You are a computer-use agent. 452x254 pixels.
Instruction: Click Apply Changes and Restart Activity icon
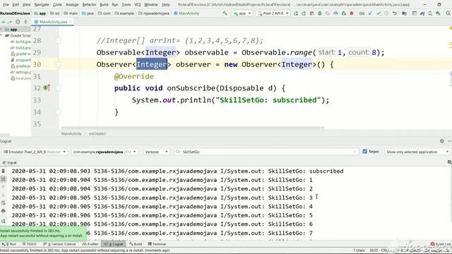tap(296, 13)
